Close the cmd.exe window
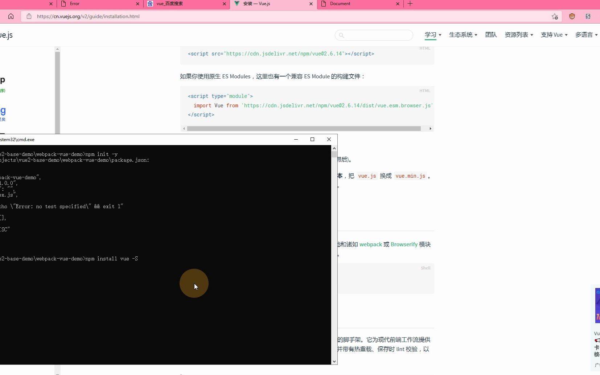The image size is (600, 375). click(329, 139)
